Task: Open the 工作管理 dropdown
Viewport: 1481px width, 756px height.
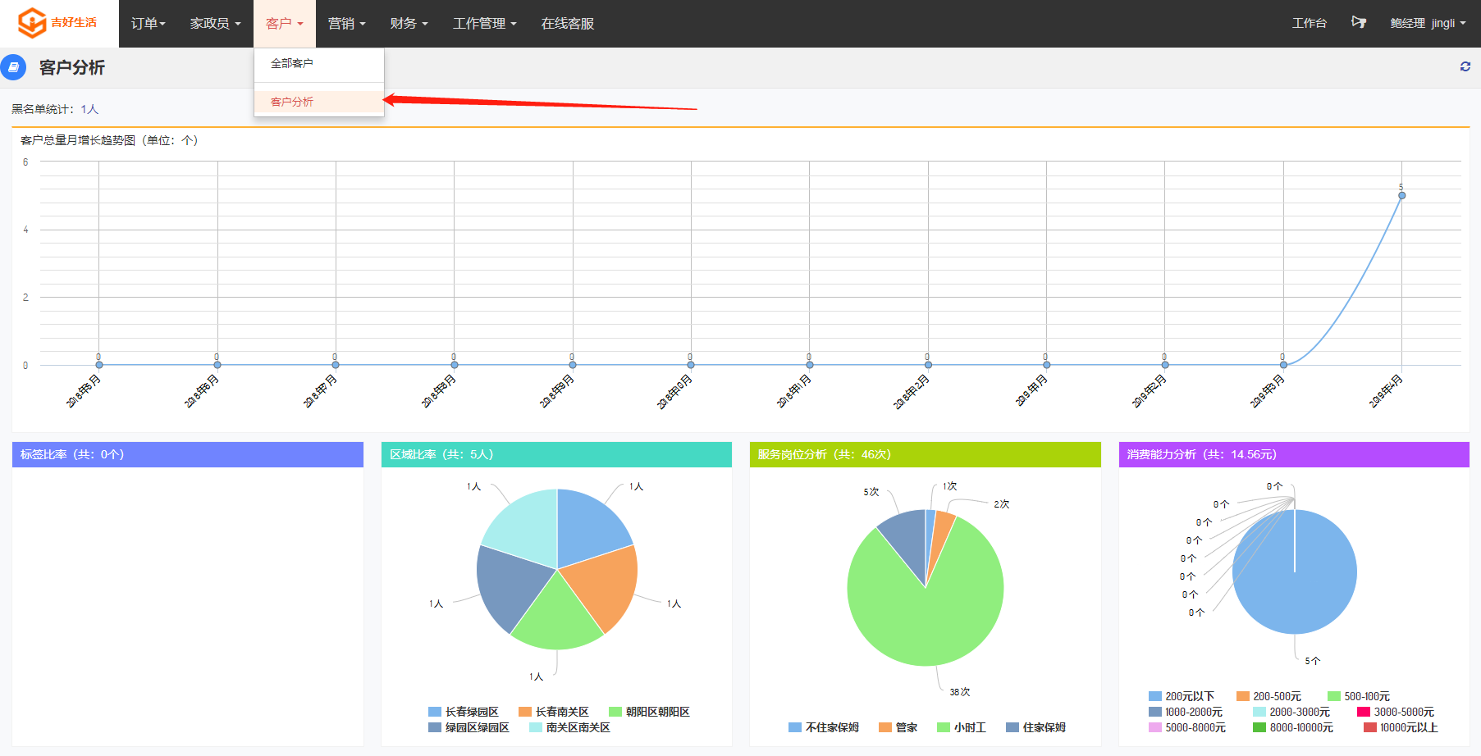Action: [x=484, y=24]
